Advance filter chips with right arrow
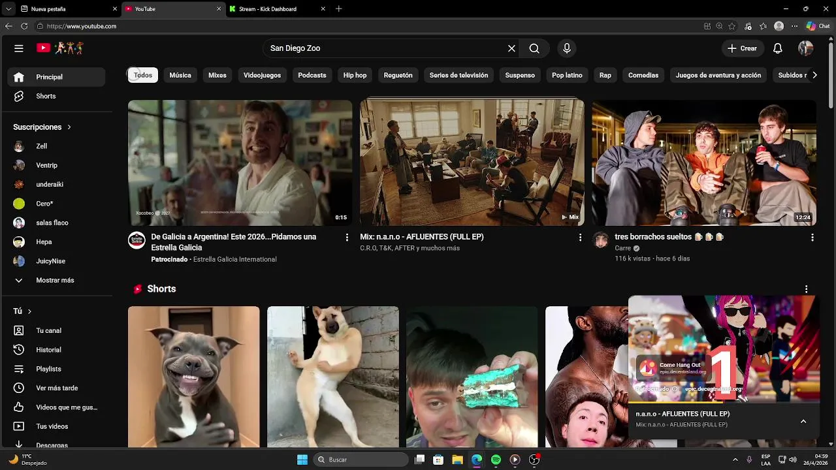836x470 pixels. coord(814,75)
